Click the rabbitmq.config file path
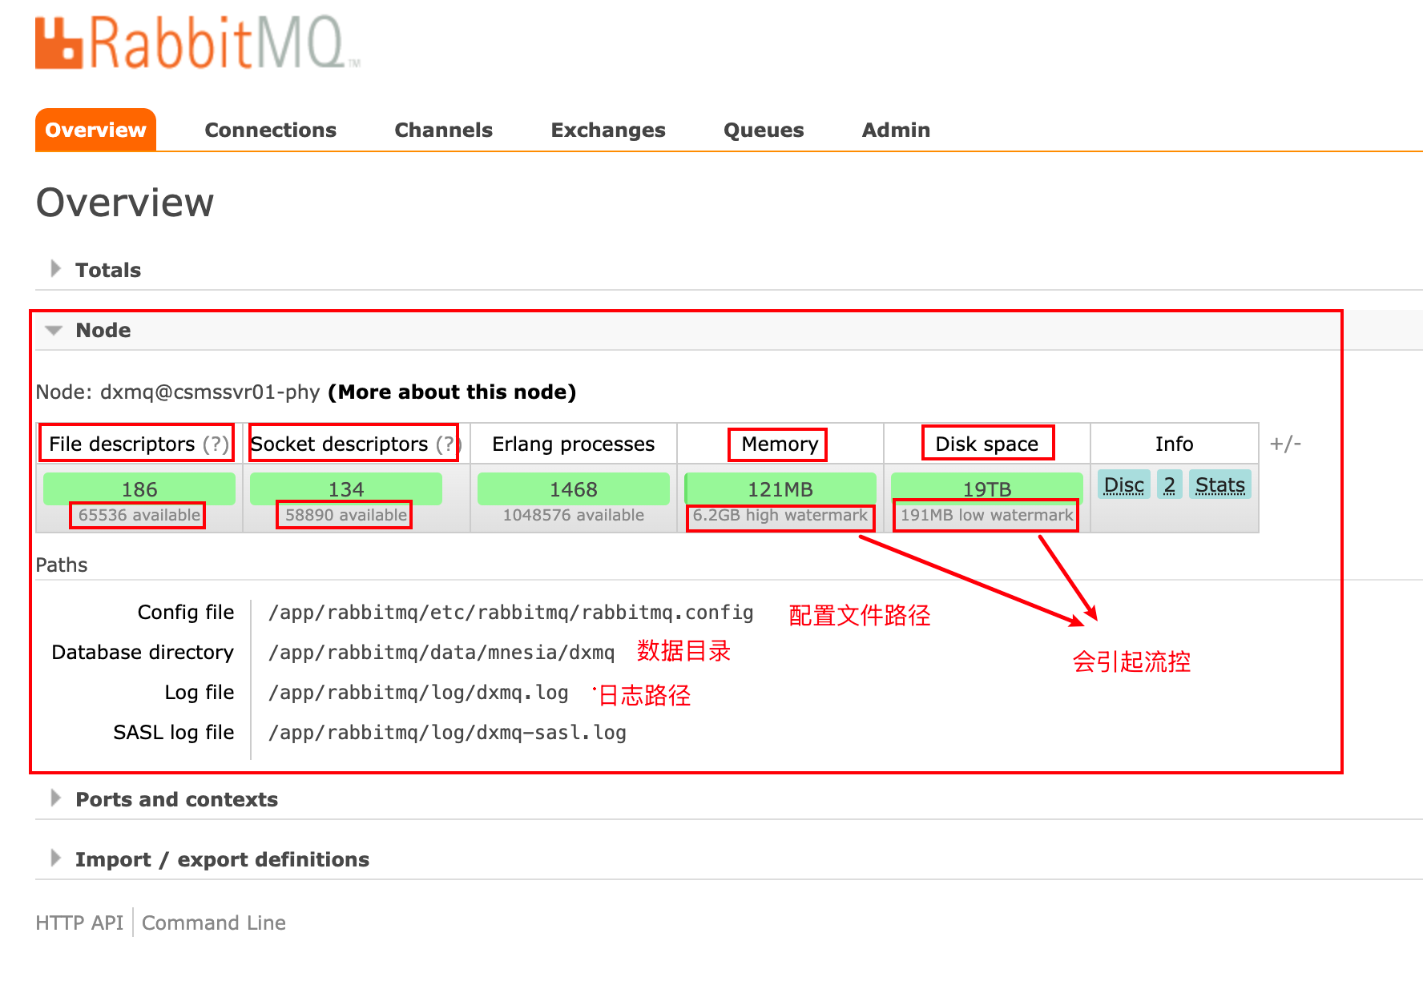Image resolution: width=1423 pixels, height=985 pixels. 511,613
